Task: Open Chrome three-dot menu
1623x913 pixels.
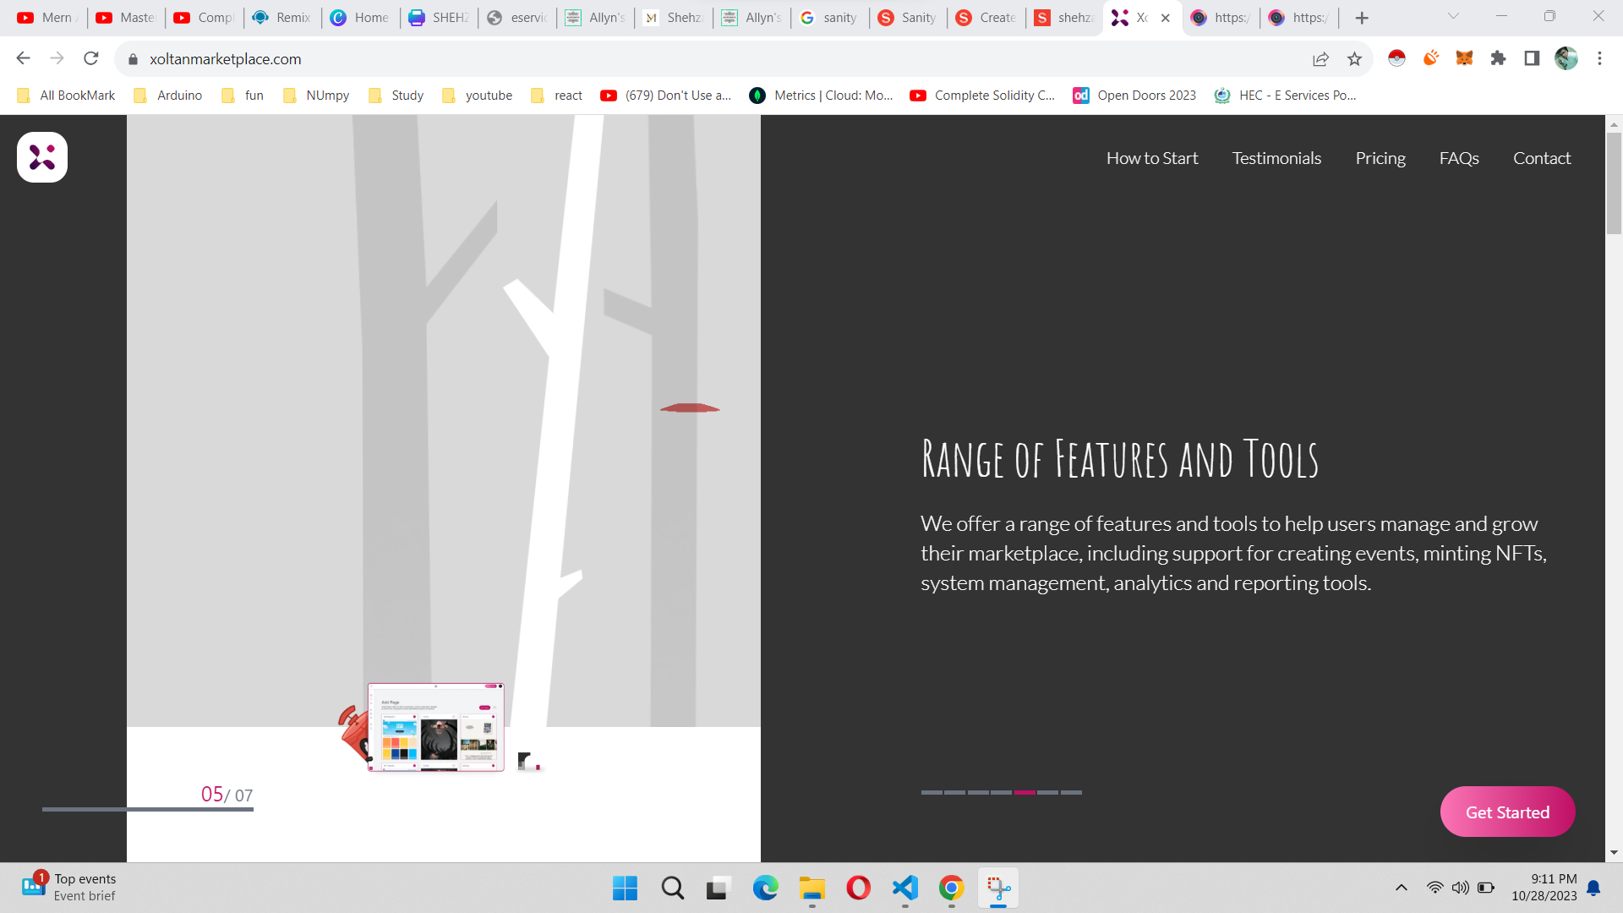Action: point(1599,58)
